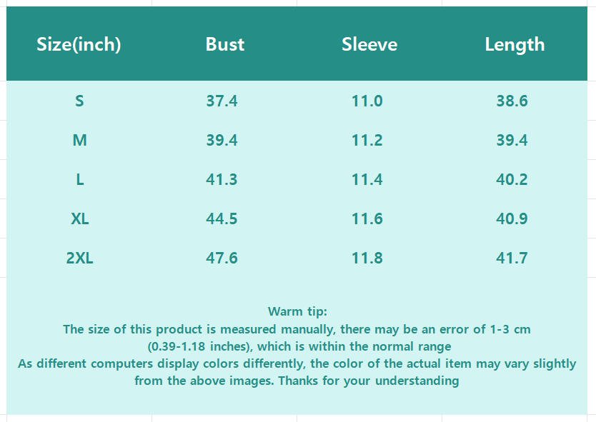Click the 2XL size row label
The height and width of the screenshot is (422, 596).
[x=79, y=258]
